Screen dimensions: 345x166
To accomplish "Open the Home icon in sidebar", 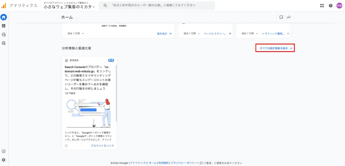I will click(x=3, y=17).
